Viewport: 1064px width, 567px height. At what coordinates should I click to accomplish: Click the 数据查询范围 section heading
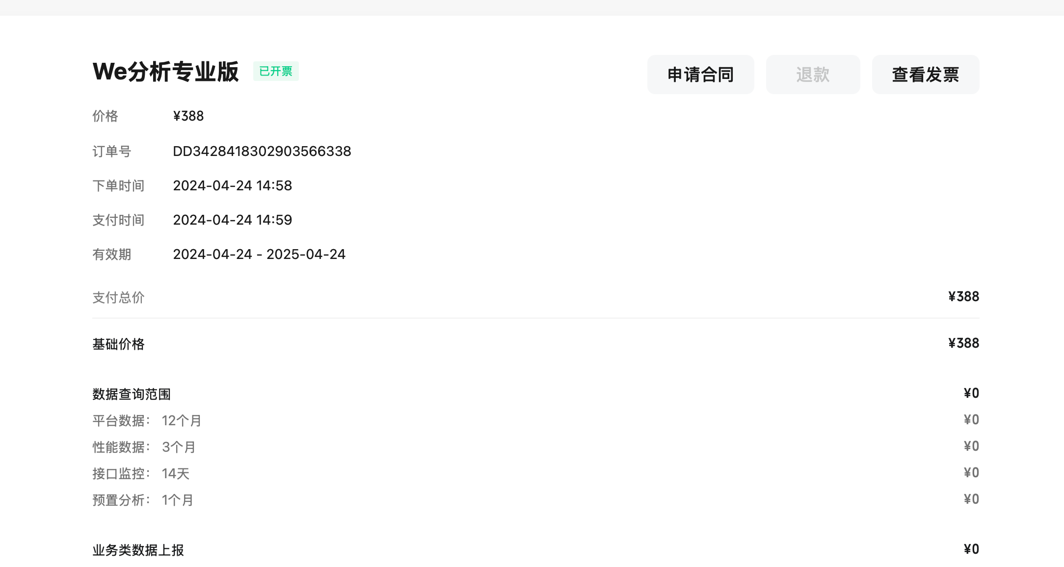pyautogui.click(x=132, y=394)
